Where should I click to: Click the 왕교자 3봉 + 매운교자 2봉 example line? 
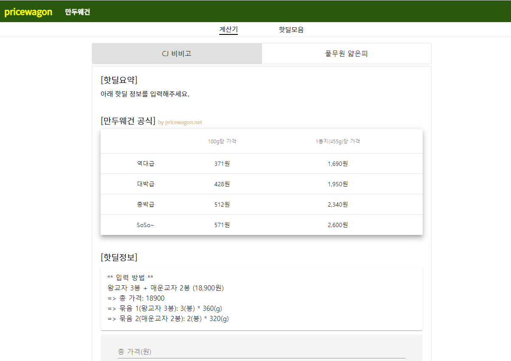[166, 288]
